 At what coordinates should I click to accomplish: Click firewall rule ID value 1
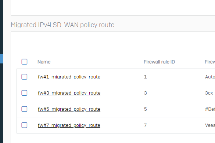point(145,77)
